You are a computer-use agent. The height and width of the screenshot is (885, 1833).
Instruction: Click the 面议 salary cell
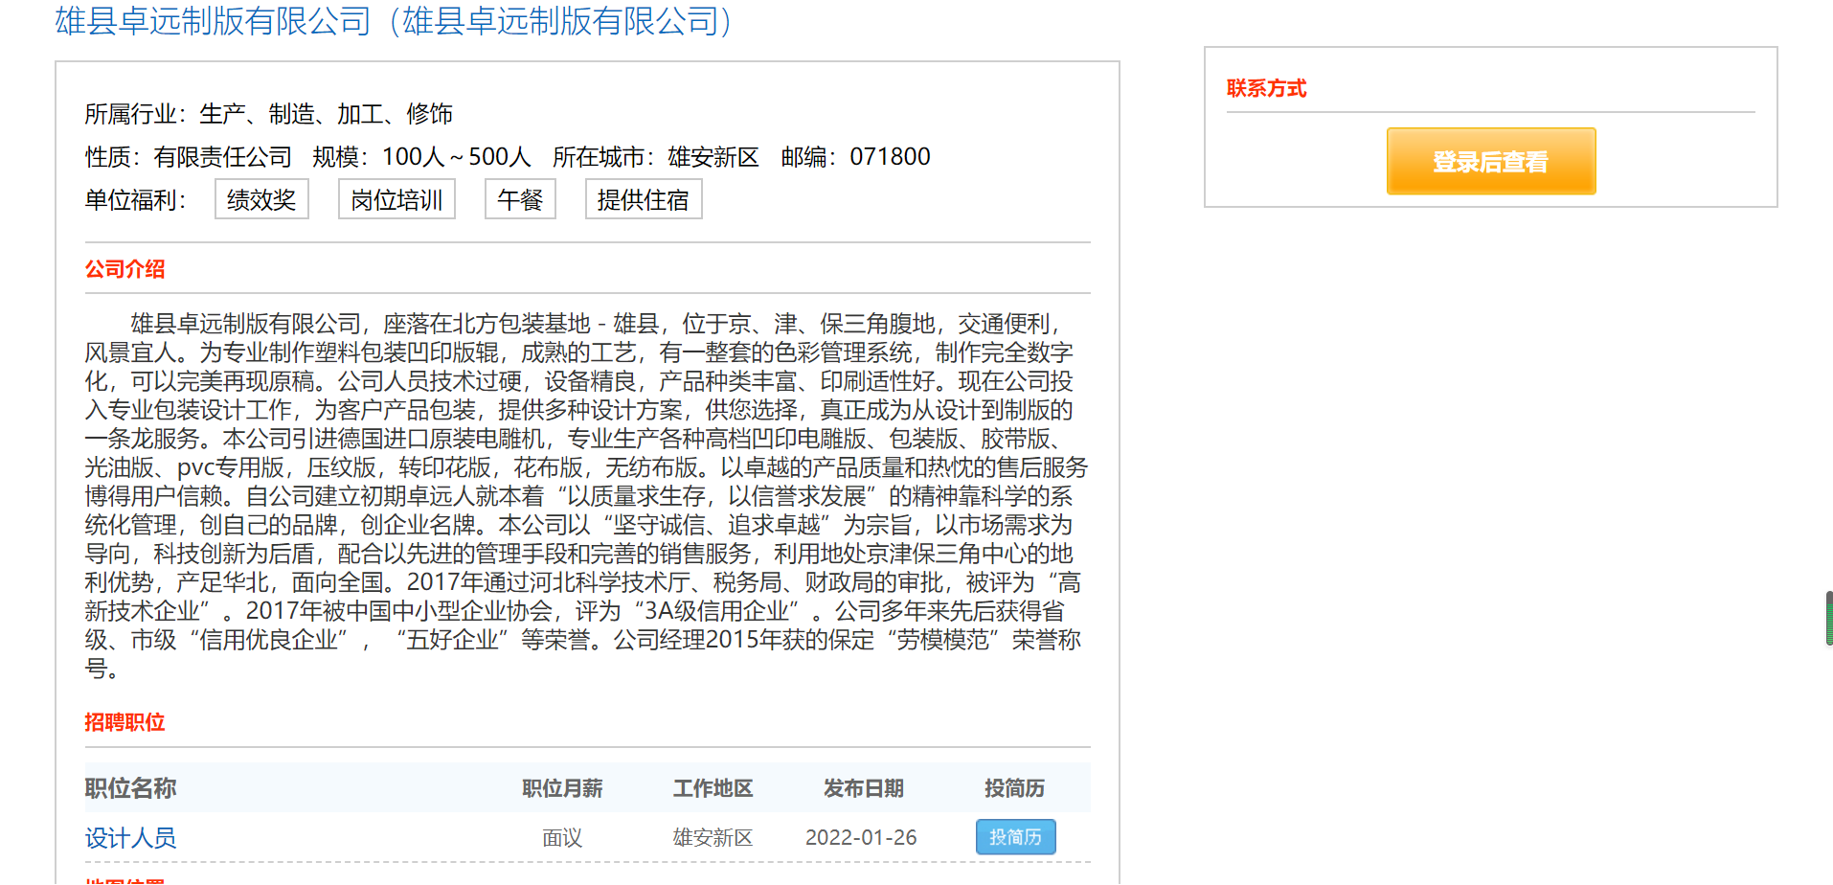[562, 838]
